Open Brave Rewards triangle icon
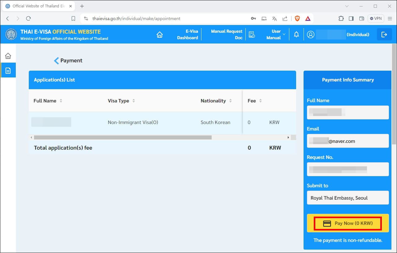The height and width of the screenshot is (253, 397). (308, 19)
